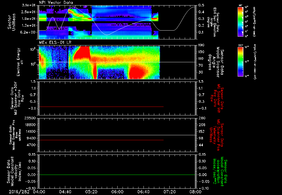Click the 04:40 time tick label
This screenshot has height=195, width=282.
[x=65, y=192]
